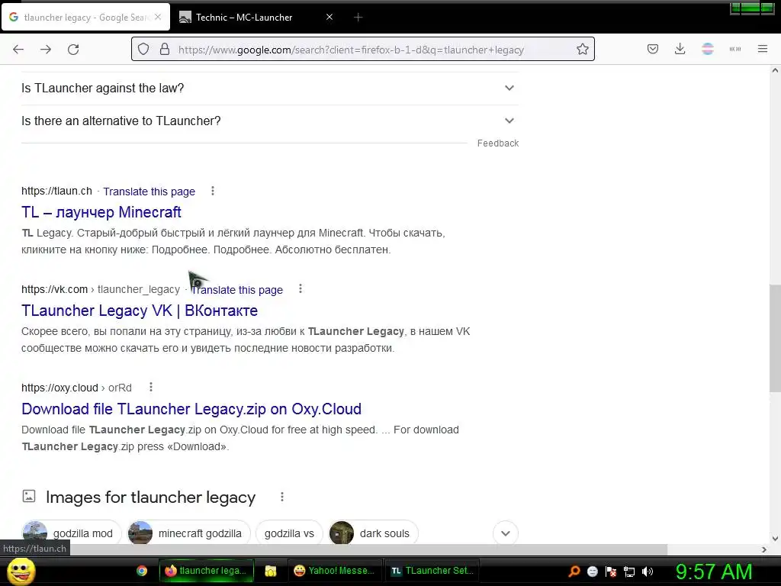Open the striped flag extension icon
Image resolution: width=781 pixels, height=586 pixels.
tap(707, 50)
